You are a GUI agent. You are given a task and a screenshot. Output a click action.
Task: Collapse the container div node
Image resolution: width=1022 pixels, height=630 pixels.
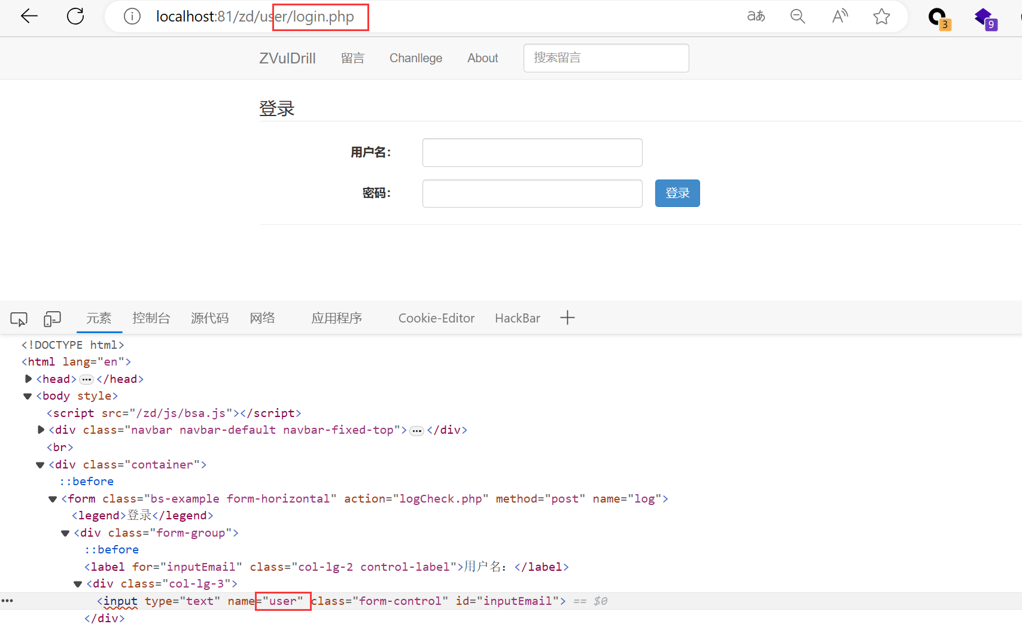pyautogui.click(x=40, y=465)
